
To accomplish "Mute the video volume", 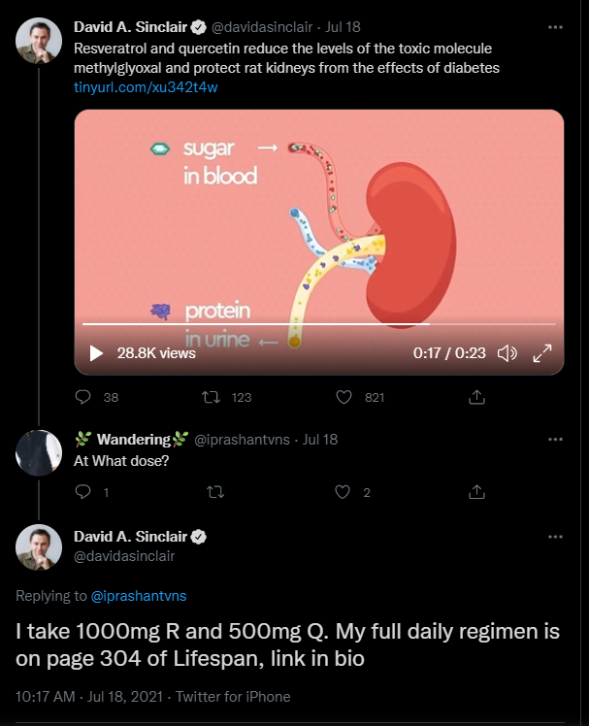I will [x=507, y=353].
